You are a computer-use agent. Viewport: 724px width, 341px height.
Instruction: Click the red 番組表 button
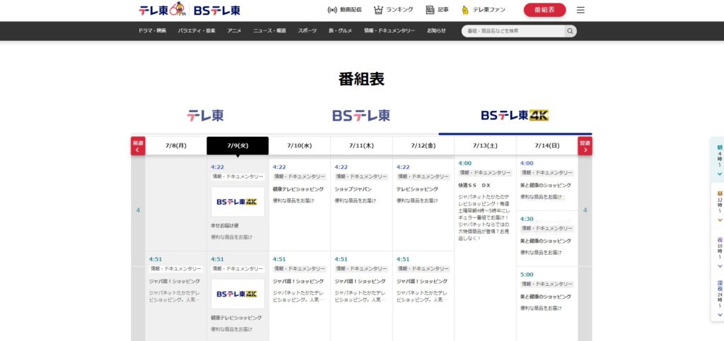tap(544, 10)
